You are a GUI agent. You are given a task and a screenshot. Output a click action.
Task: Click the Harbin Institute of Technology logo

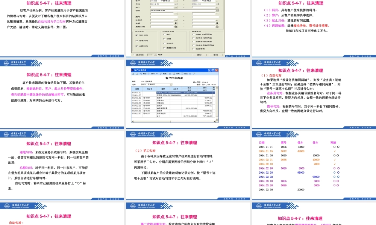[x=6, y=63]
